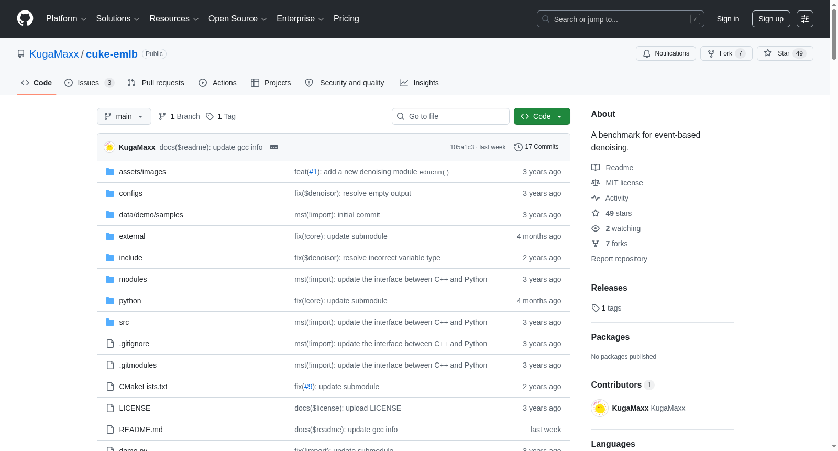Click the Sign up button
Screen dimensions: 838x451
coord(771,19)
